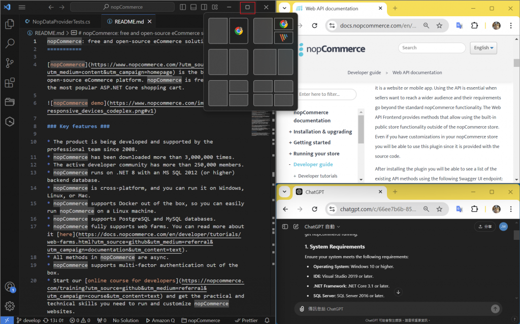The height and width of the screenshot is (324, 520).
Task: Toggle the bottom panel in VS Code
Action: pos(193,7)
